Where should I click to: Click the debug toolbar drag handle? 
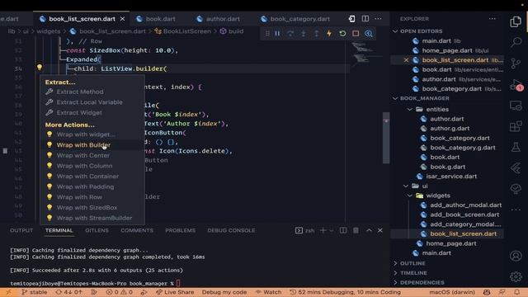pos(267,33)
